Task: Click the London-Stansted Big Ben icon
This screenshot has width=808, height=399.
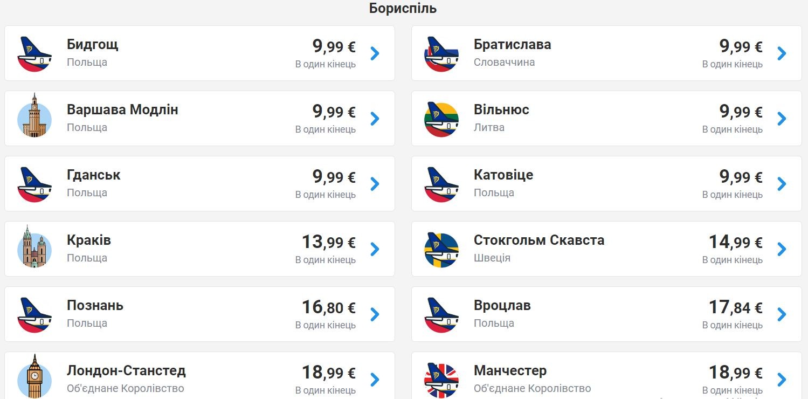Action: coord(34,376)
